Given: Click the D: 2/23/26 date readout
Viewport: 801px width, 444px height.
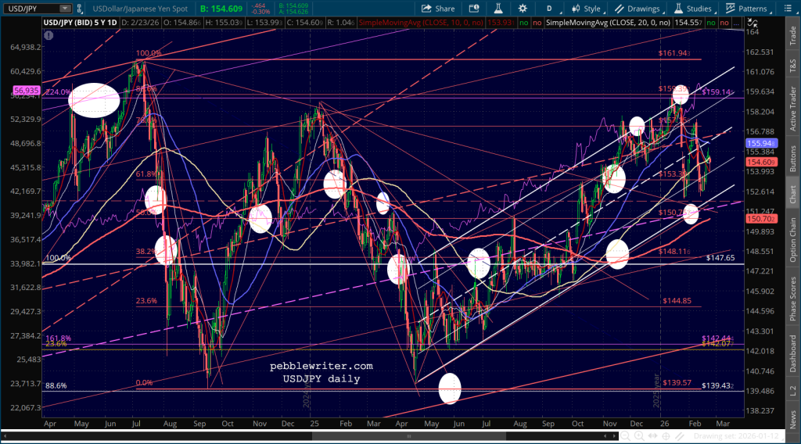Looking at the screenshot, I should coord(140,23).
